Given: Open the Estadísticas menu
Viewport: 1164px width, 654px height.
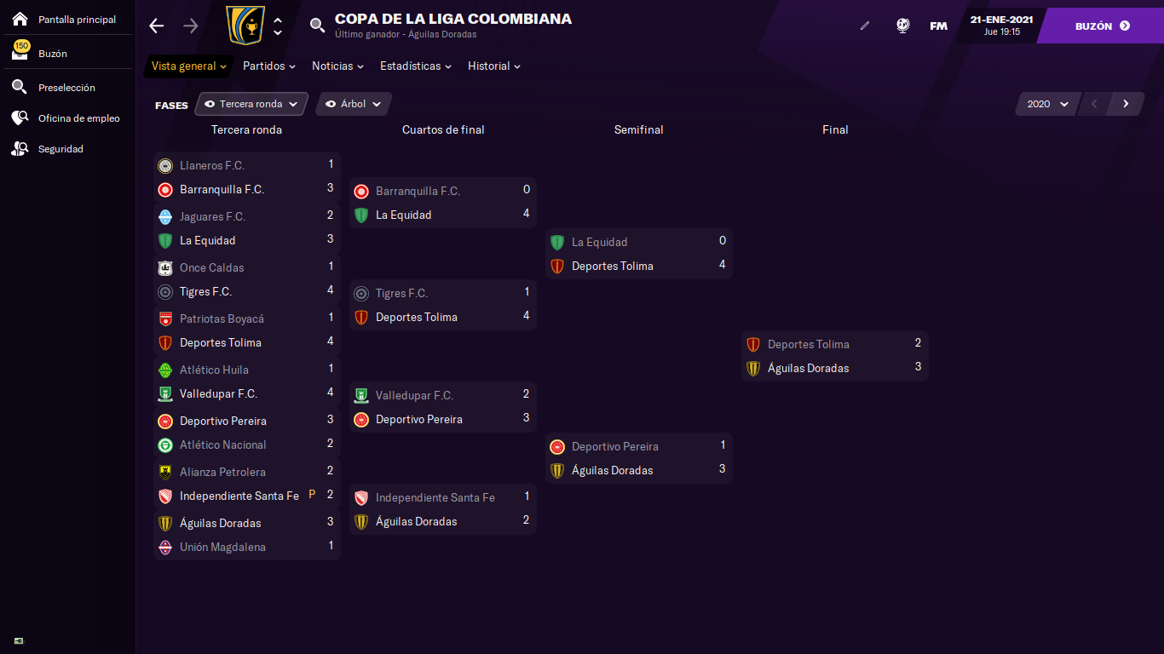Looking at the screenshot, I should [416, 66].
